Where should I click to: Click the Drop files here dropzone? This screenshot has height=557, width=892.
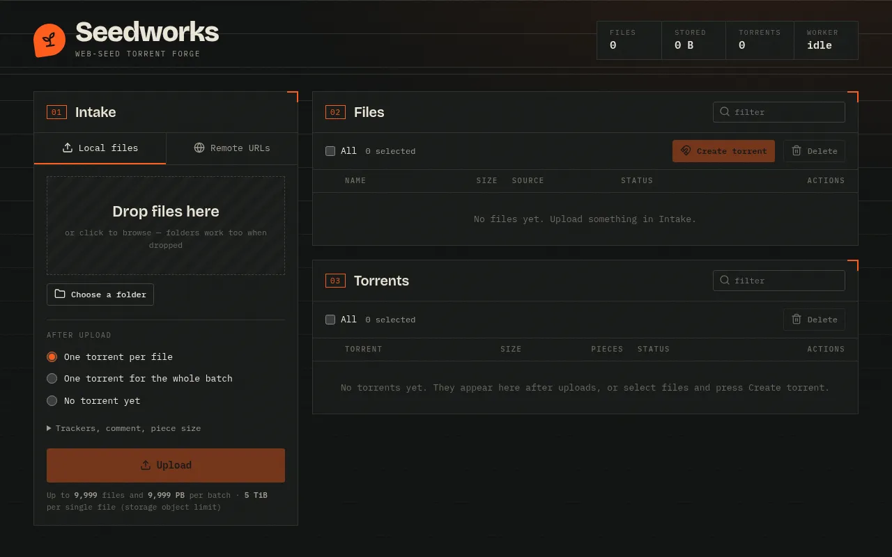(166, 226)
